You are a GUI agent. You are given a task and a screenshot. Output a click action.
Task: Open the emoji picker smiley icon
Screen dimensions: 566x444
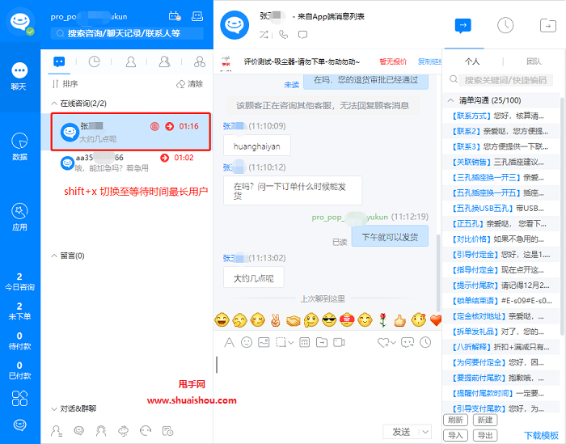coord(247,342)
